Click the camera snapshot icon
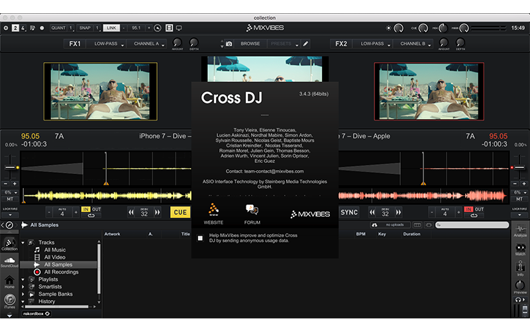The width and height of the screenshot is (530, 331). 229,44
